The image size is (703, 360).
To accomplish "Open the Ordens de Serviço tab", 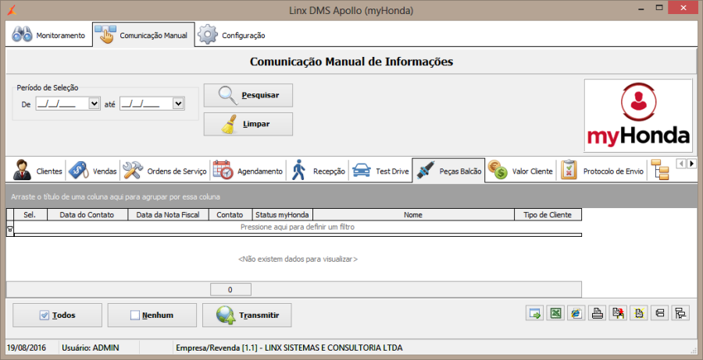I will (x=165, y=171).
